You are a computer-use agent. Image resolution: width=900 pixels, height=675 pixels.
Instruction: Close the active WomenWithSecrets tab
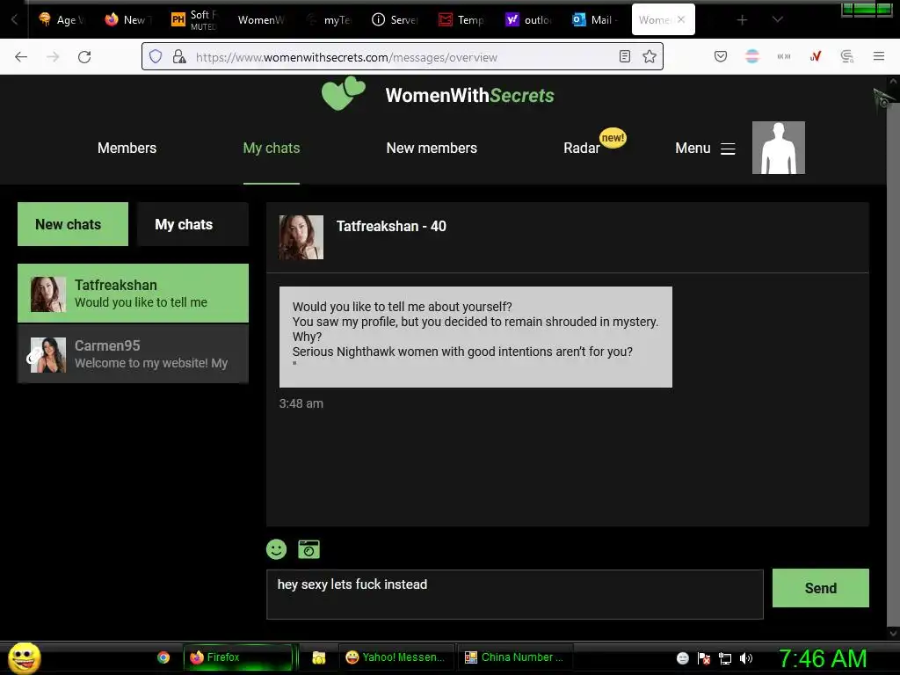point(681,19)
